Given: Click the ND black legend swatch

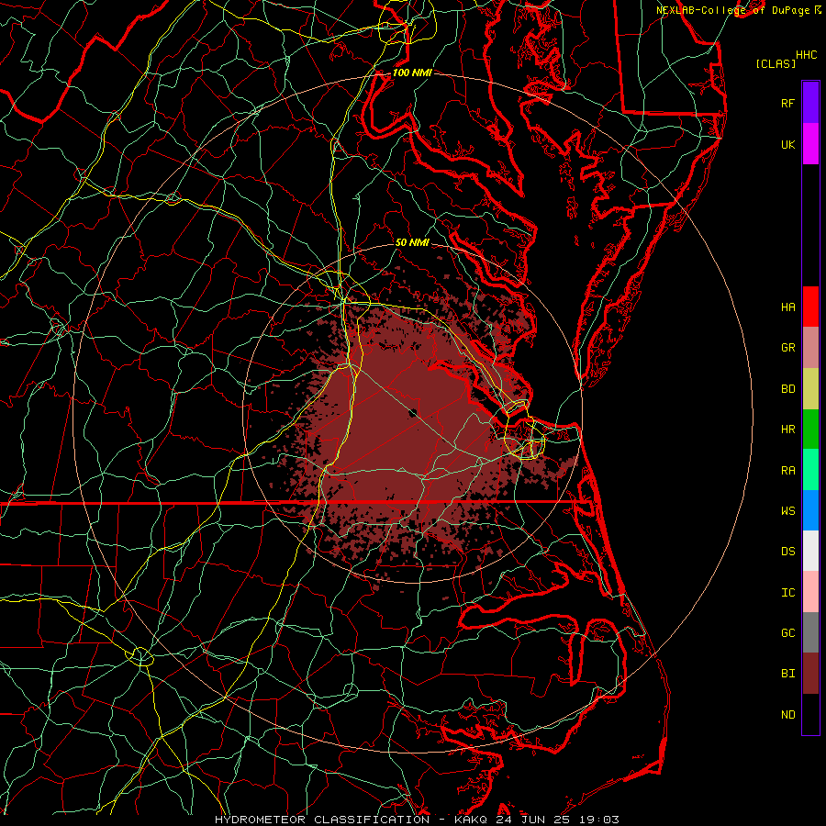Looking at the screenshot, I should coord(810,714).
